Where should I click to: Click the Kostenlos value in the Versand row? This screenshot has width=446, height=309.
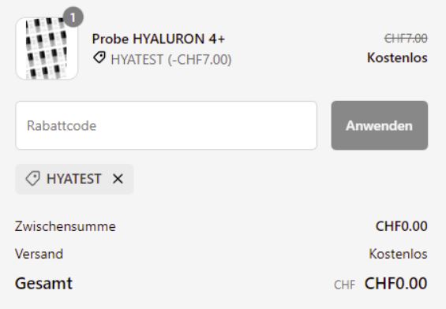pos(398,254)
